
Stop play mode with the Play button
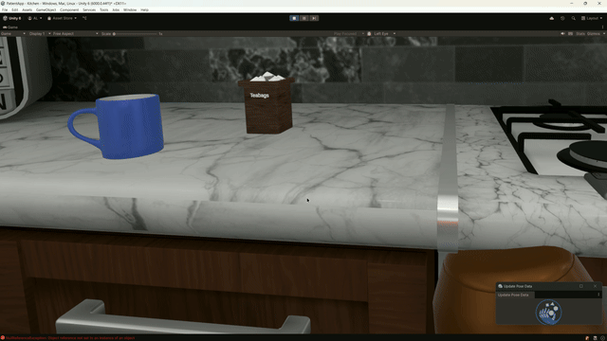point(294,18)
